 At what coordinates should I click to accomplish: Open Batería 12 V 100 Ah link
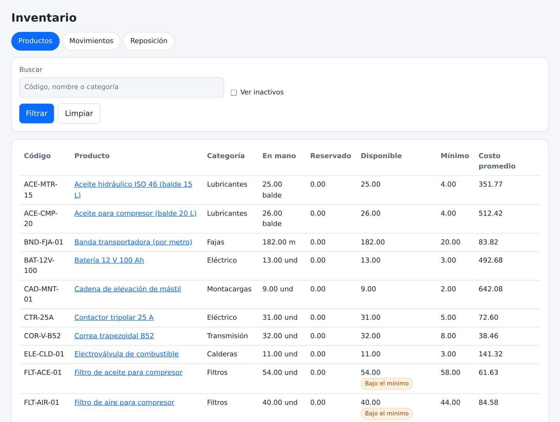(x=109, y=260)
